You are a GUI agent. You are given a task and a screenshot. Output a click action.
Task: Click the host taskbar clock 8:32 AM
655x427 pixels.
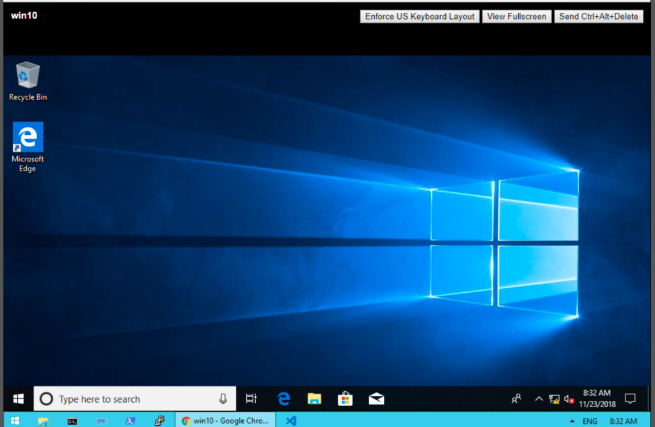coord(623,421)
